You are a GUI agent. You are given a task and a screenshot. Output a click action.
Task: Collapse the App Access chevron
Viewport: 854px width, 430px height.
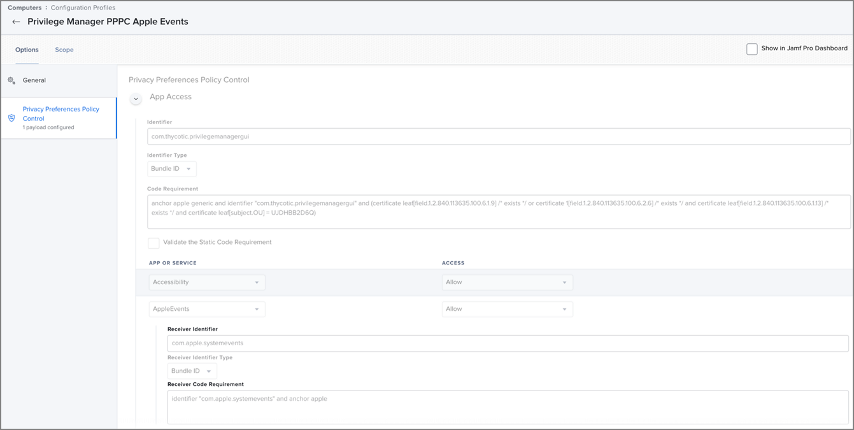136,99
